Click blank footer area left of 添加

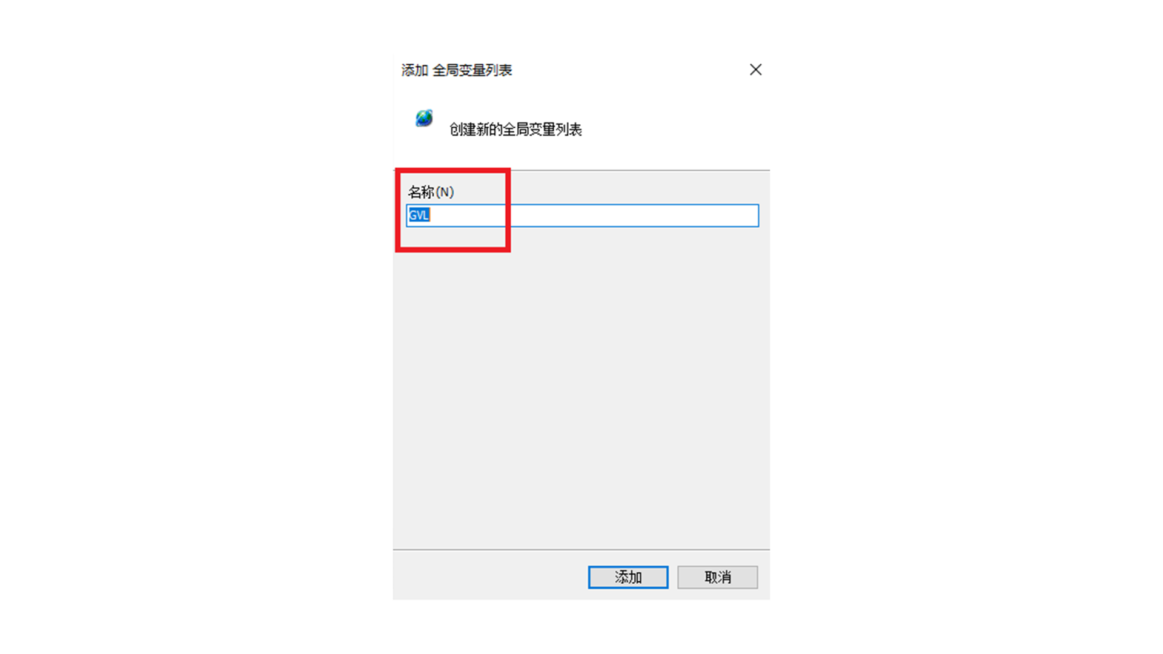click(491, 576)
